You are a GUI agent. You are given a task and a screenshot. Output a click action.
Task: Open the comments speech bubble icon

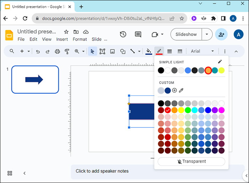(x=138, y=34)
